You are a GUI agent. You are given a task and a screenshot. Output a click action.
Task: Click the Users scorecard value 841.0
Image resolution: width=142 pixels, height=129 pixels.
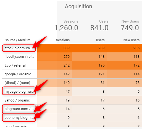click(x=99, y=28)
